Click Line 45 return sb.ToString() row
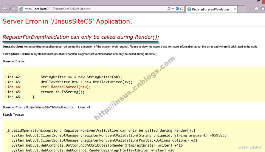 45,92
